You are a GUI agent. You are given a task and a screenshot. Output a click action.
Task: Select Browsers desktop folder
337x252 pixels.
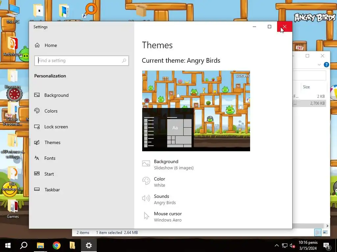[13, 79]
